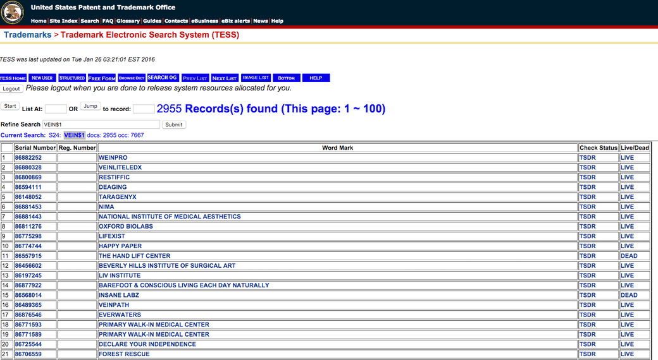Switch to Structured search form
The height and width of the screenshot is (360, 658).
click(x=71, y=78)
